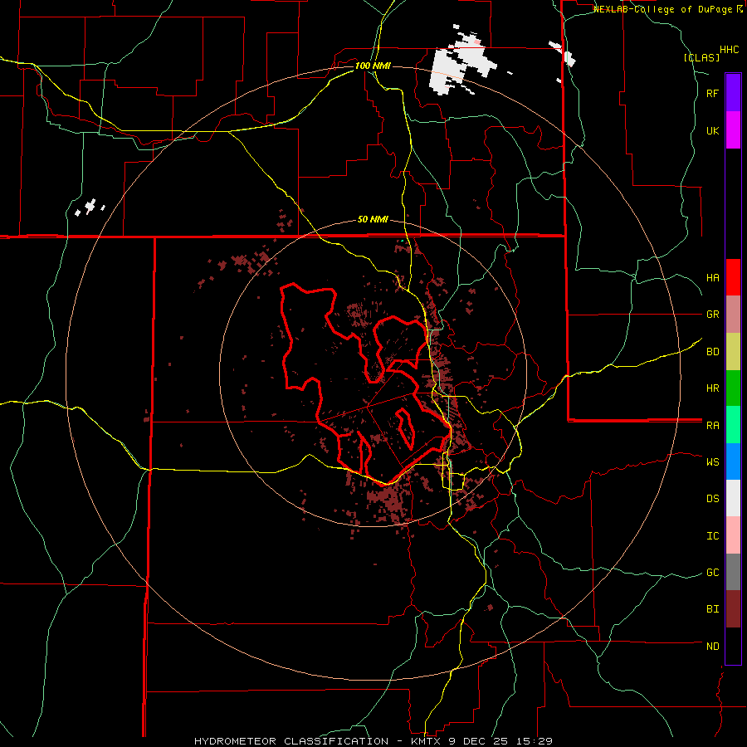Click the GR legend label
This screenshot has width=747, height=747.
point(712,315)
